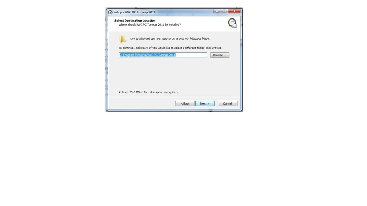Screen dimensions: 367x206
Task: Minimize the Setup window
Action: 217,11
